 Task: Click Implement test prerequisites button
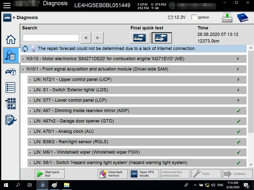175,174
